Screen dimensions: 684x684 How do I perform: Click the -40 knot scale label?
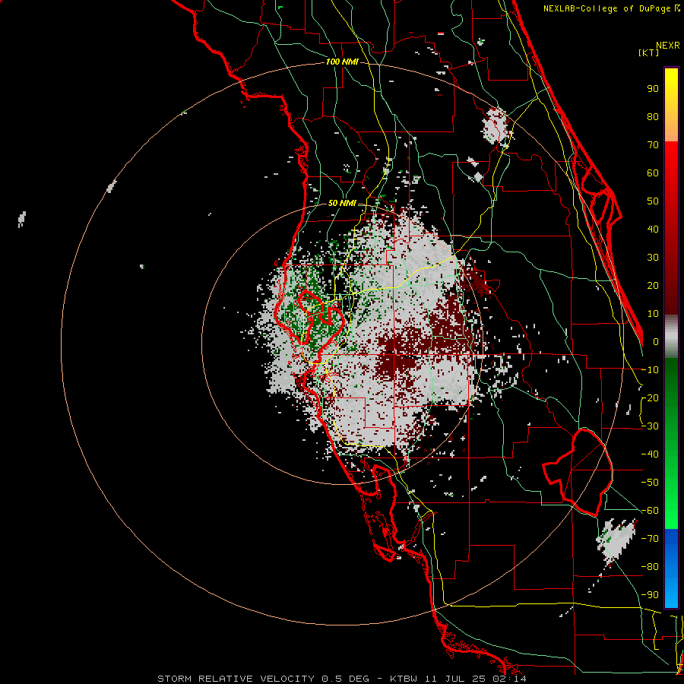coord(650,454)
